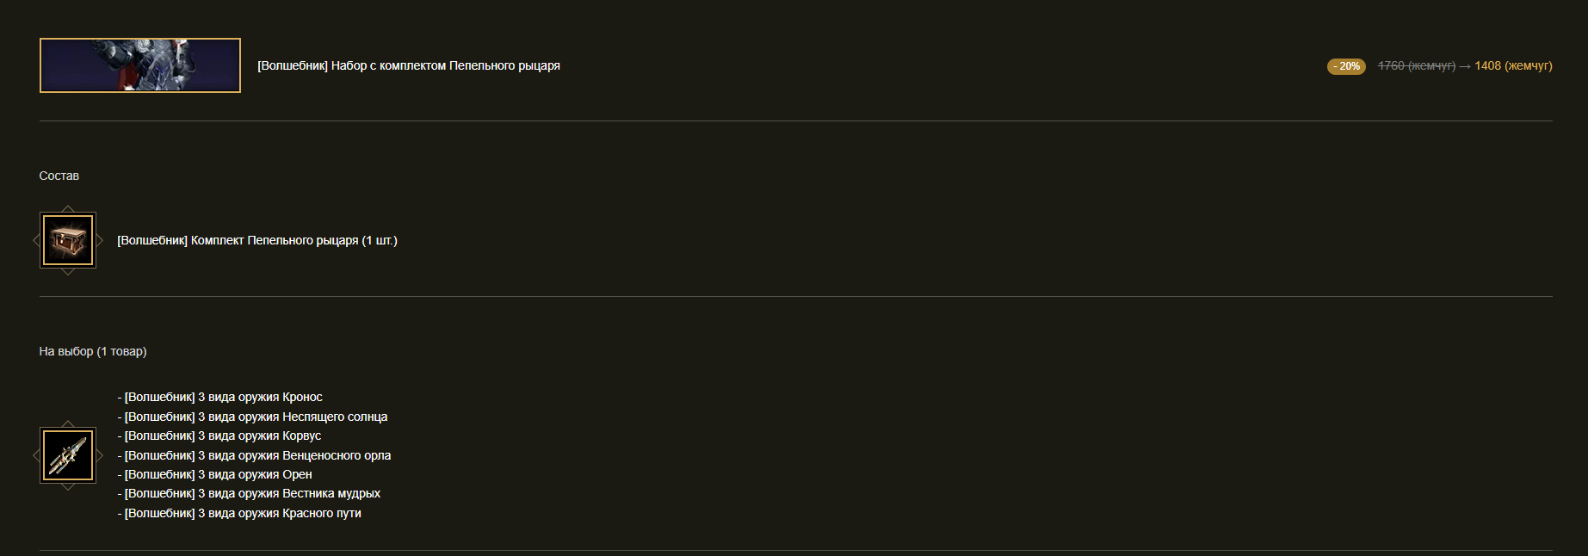Choose 3 вида оружия Кронос option
Viewport: 1588px width, 556px height.
click(x=220, y=397)
